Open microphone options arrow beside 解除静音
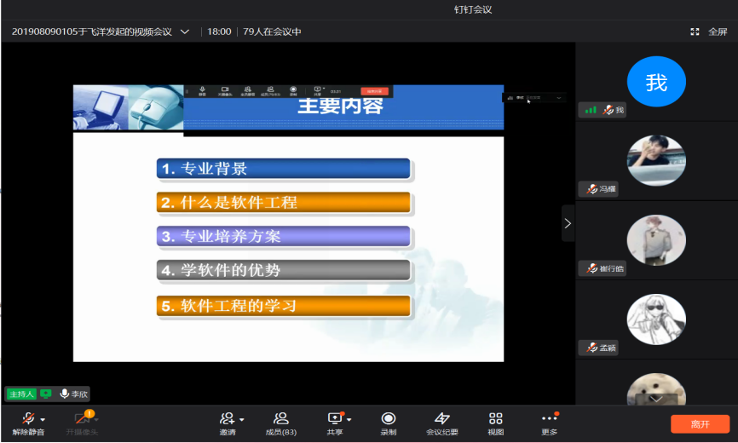This screenshot has width=738, height=443. (x=43, y=419)
